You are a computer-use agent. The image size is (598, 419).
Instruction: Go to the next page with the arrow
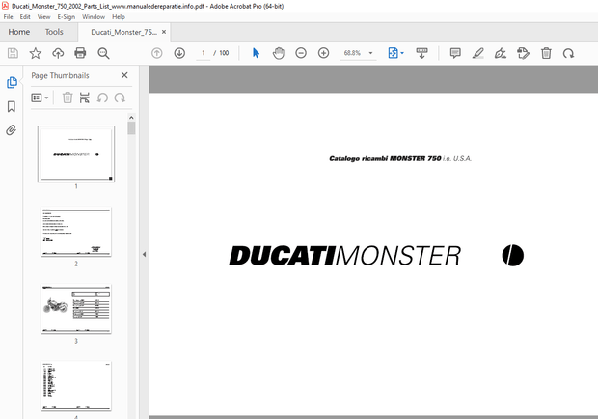179,53
